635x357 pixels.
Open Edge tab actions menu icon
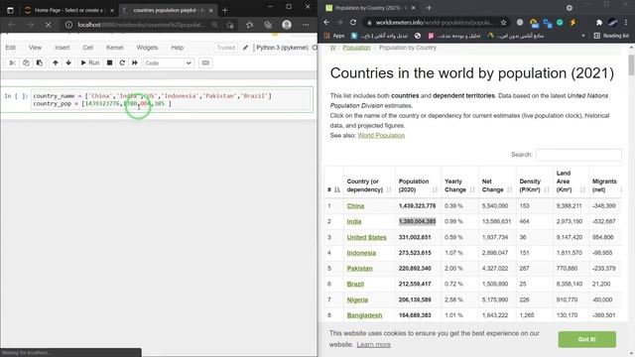(x=10, y=10)
